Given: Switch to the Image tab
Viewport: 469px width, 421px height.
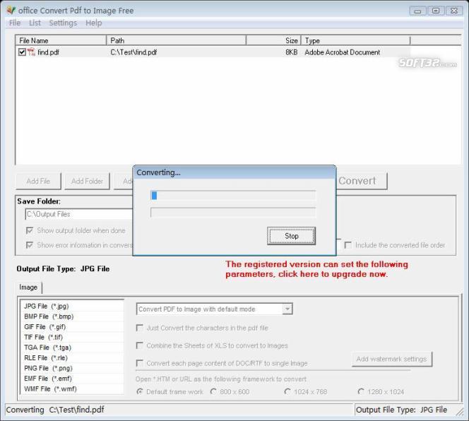Looking at the screenshot, I should (28, 287).
